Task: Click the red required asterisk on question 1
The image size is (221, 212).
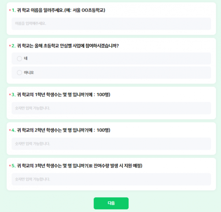Action: [x=10, y=11]
